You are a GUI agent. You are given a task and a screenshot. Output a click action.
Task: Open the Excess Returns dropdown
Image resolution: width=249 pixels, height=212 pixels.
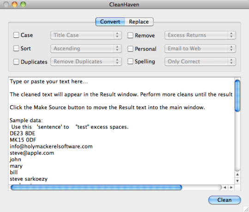[x=200, y=35]
